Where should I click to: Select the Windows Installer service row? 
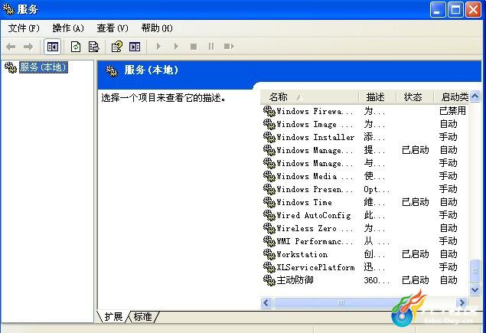click(365, 137)
